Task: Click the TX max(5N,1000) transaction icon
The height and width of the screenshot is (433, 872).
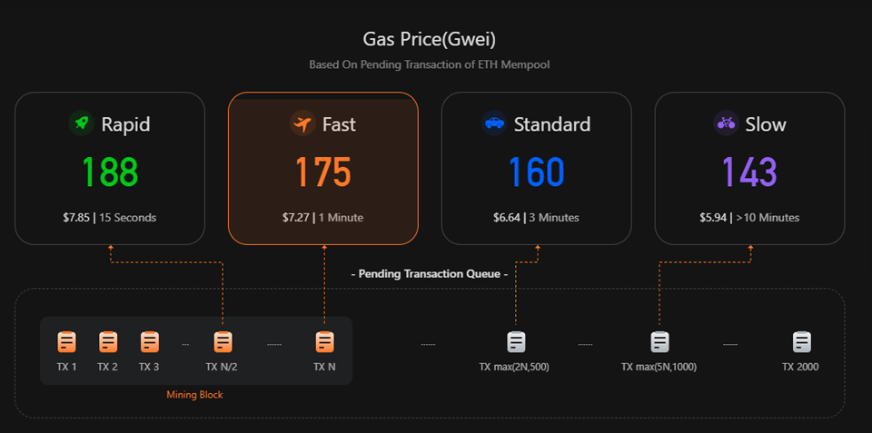Action: point(659,342)
